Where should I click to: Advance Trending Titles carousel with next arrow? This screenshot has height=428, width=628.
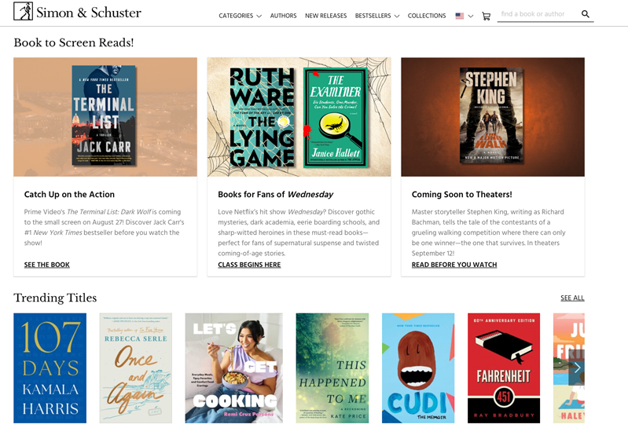tap(577, 368)
